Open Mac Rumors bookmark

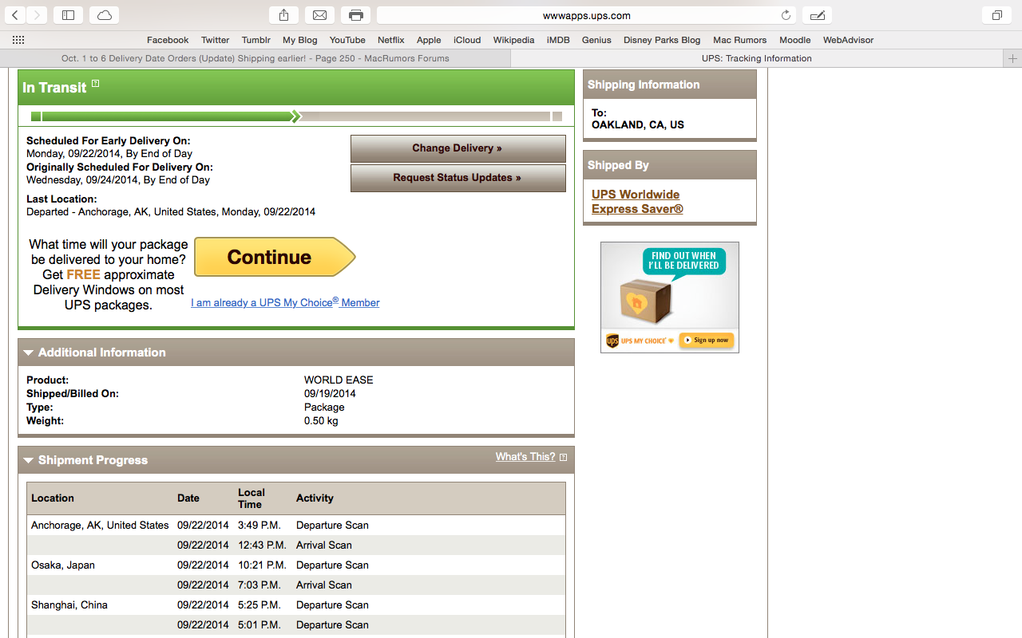739,40
